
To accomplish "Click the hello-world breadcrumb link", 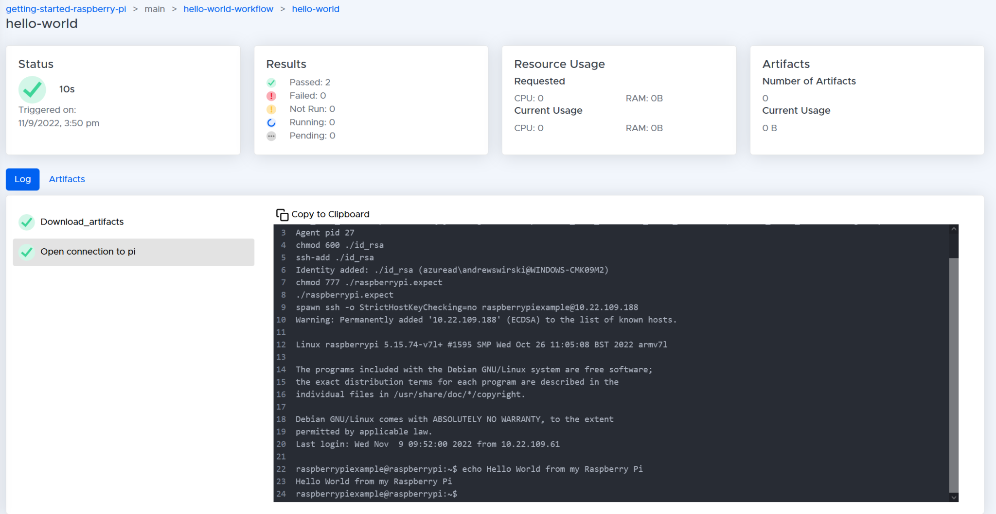I will [315, 9].
